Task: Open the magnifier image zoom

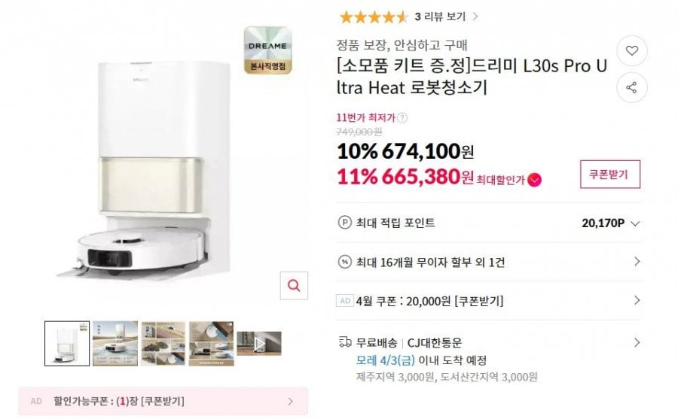Action: pyautogui.click(x=294, y=286)
